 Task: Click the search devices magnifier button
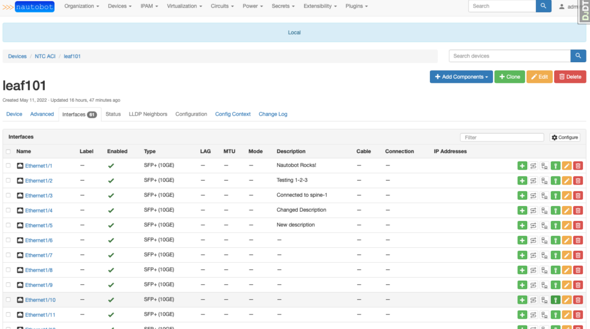(x=578, y=56)
